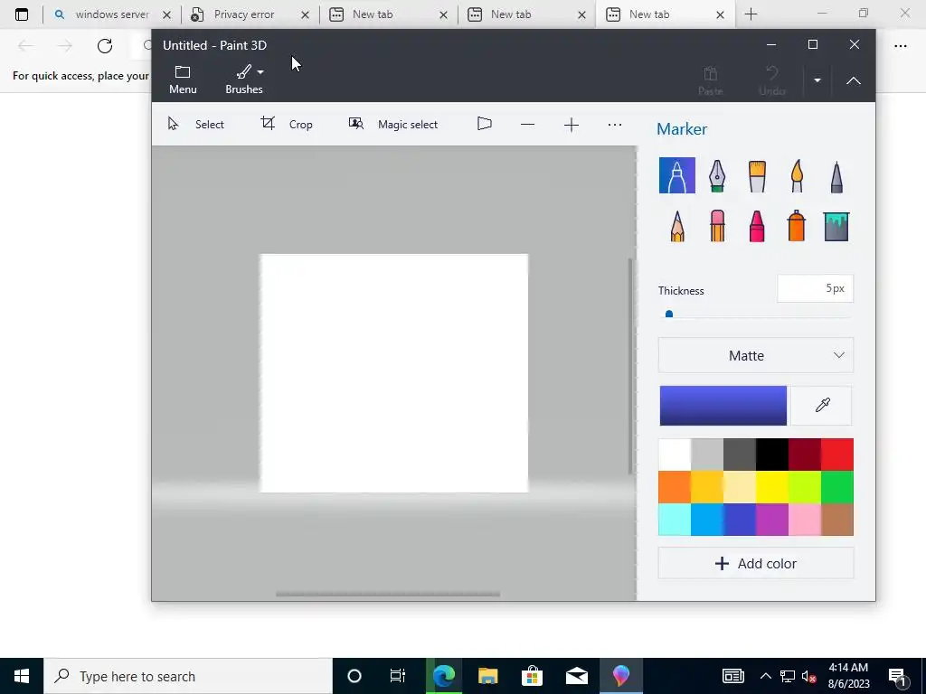Open the Mail app from the taskbar

pos(576,676)
